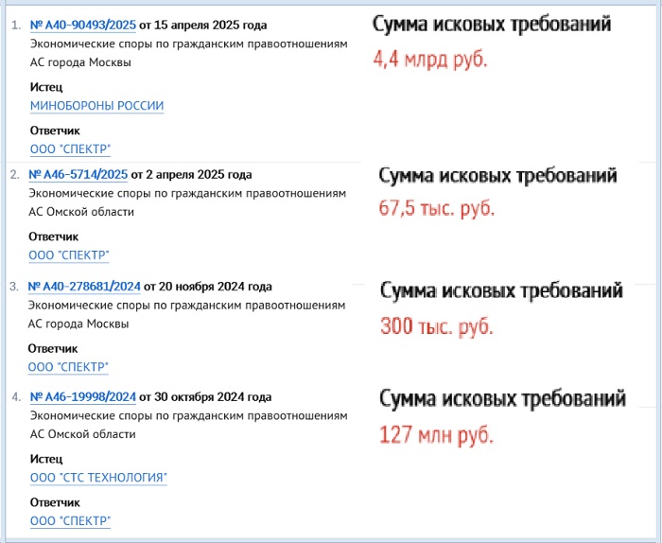Click Сумма исковых требований heading above 300 тыс.
Screen dimensions: 662x543
(501, 290)
